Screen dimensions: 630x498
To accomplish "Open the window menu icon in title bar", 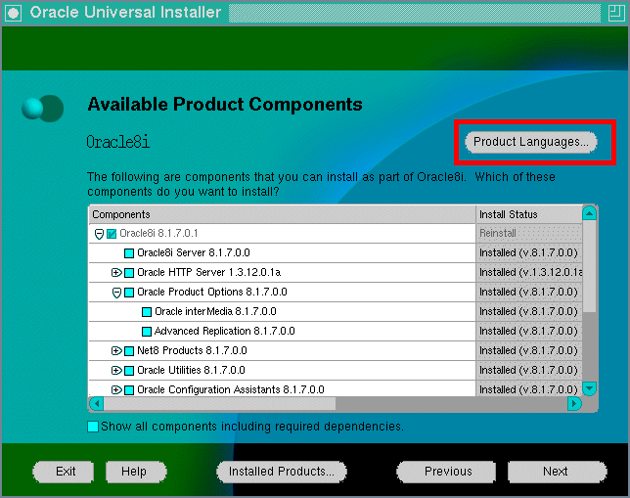I will pyautogui.click(x=14, y=13).
